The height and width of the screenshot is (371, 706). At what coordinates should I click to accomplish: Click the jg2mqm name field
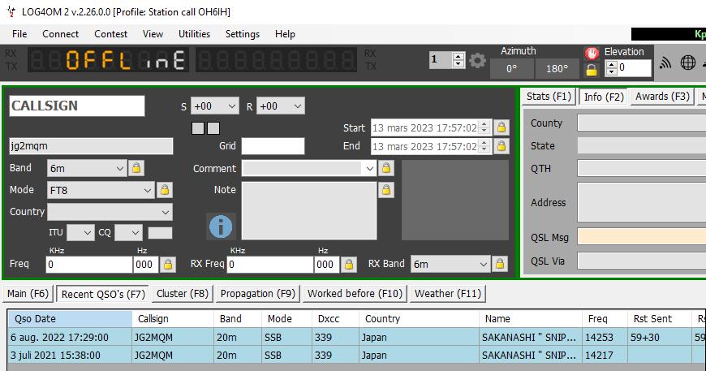[91, 146]
